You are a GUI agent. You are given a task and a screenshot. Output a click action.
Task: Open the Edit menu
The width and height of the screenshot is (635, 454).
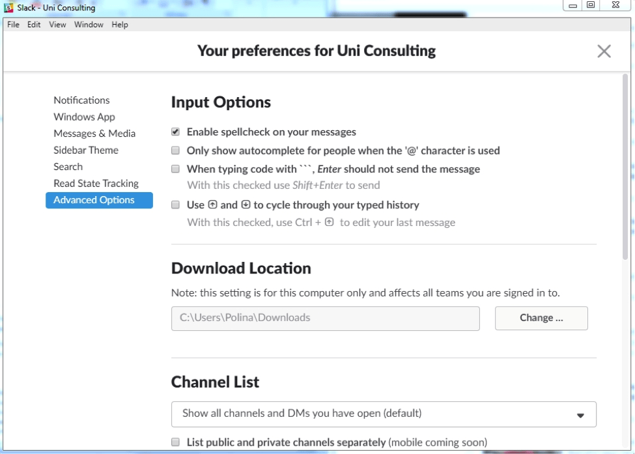(33, 24)
